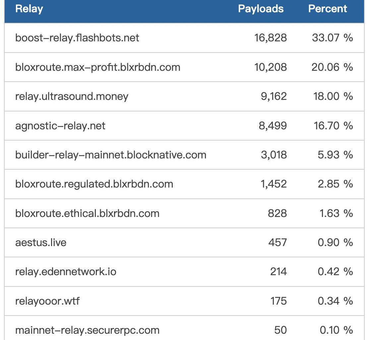Click the 8,499 payloads figure
Image resolution: width=368 pixels, height=340 pixels.
(x=273, y=126)
